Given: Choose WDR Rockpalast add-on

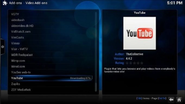Looking at the screenshot, I should [x=52, y=55].
